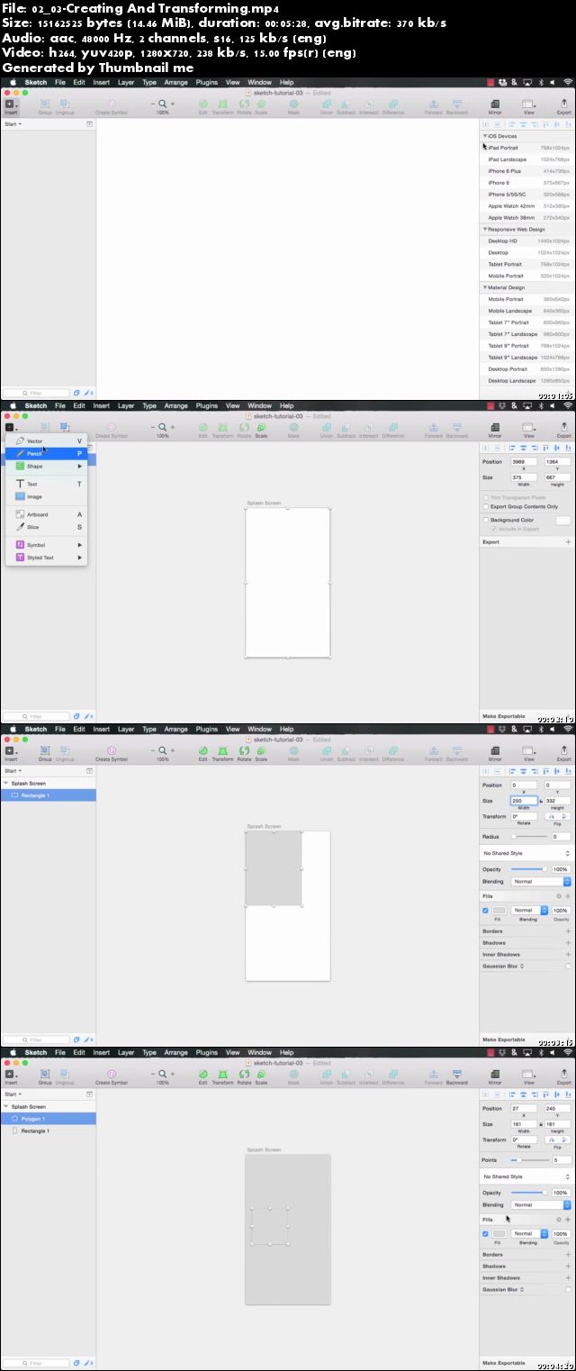This screenshot has width=576, height=1371.
Task: Select the Polygon 1 layer
Action: [49, 1119]
